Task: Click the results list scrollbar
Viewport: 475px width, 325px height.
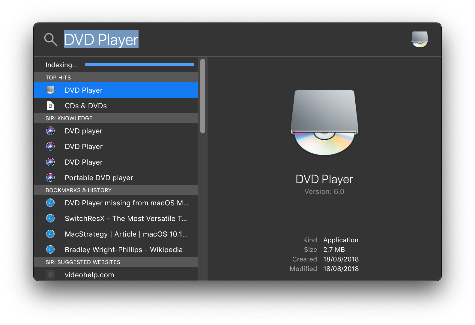Action: (x=203, y=96)
